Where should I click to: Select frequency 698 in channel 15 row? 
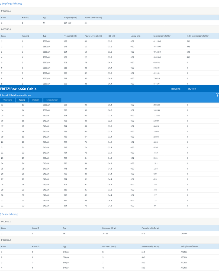65,116
